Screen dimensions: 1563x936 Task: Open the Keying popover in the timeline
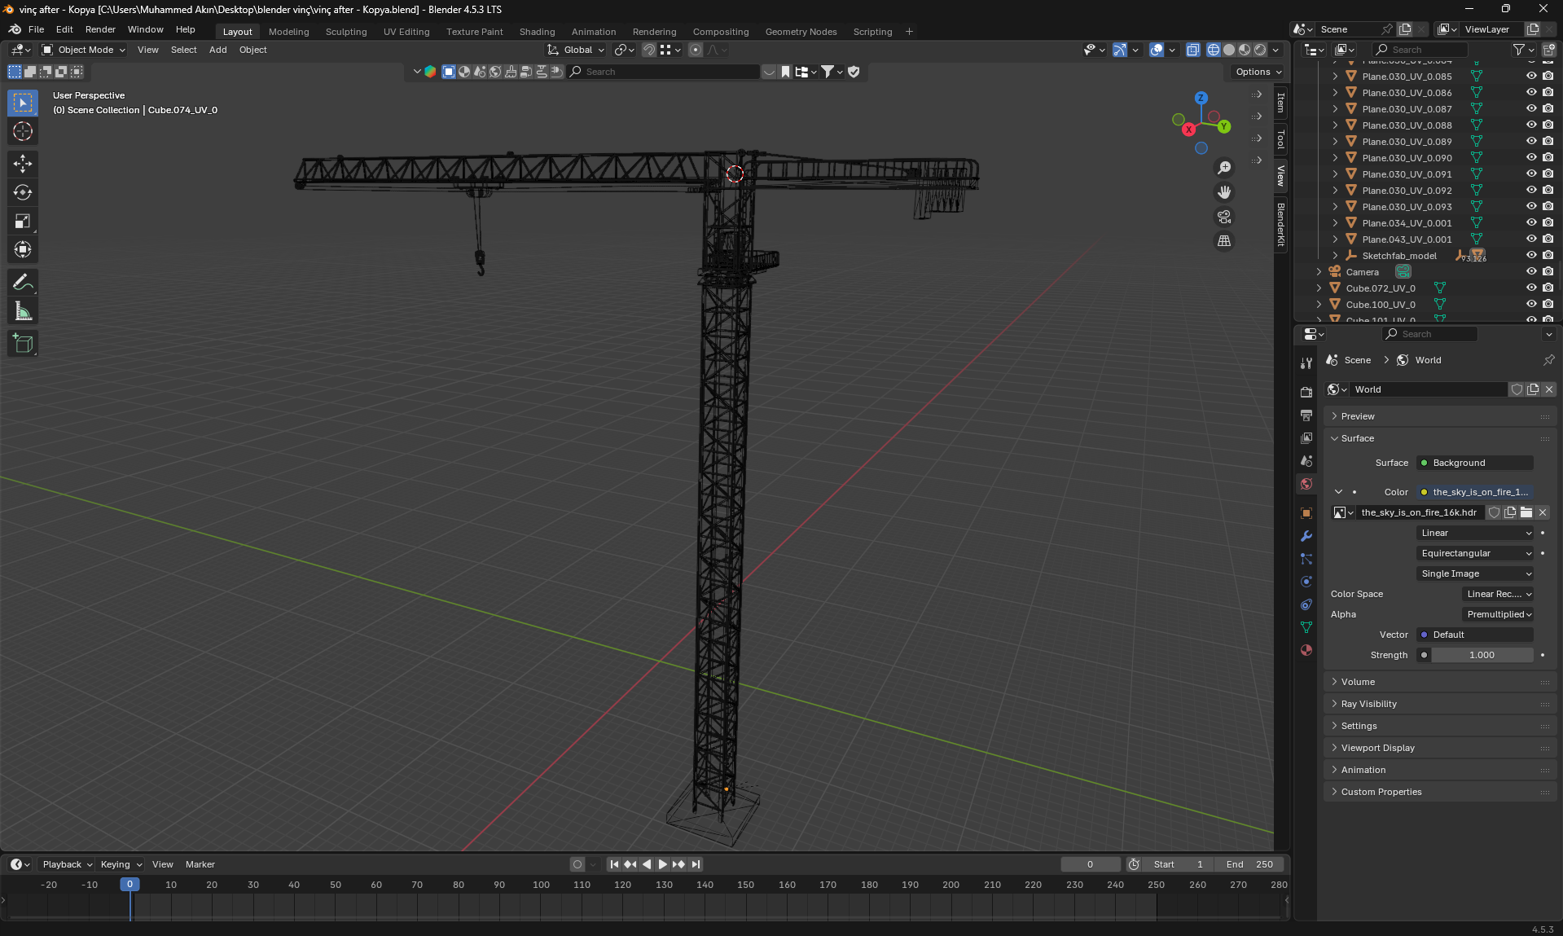point(121,864)
